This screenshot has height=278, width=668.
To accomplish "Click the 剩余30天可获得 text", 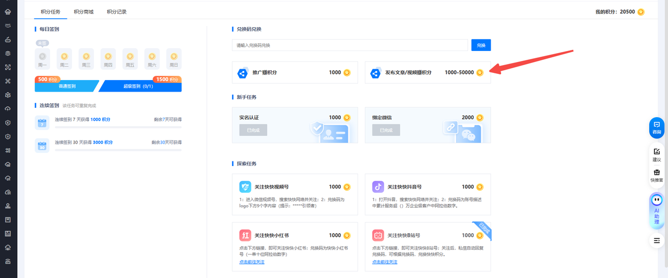I will pyautogui.click(x=166, y=142).
